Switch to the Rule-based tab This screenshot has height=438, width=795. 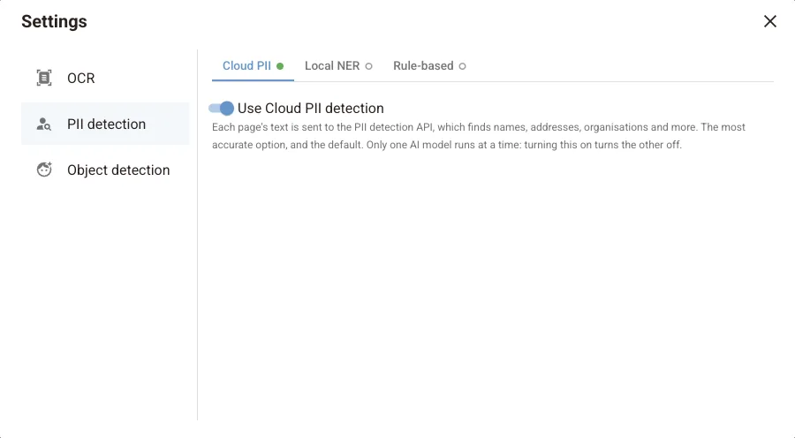(x=429, y=66)
